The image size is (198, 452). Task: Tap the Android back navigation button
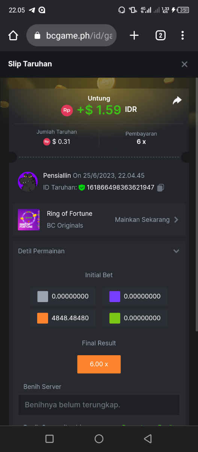pos(148,438)
